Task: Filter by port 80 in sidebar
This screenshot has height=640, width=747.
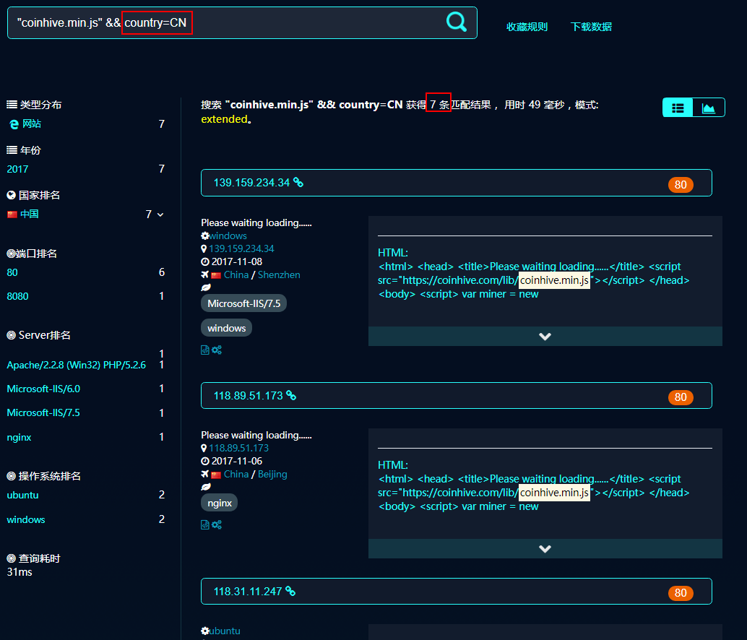Action: [x=12, y=272]
